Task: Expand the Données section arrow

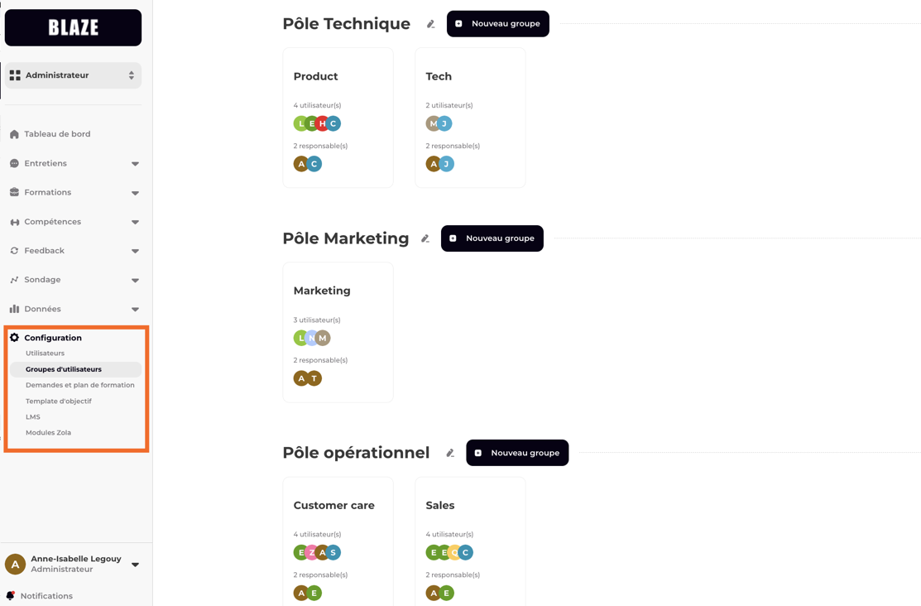Action: [x=135, y=310]
